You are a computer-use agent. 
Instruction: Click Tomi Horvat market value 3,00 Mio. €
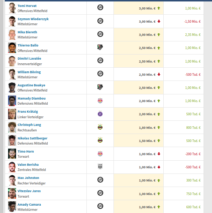coord(147,8)
